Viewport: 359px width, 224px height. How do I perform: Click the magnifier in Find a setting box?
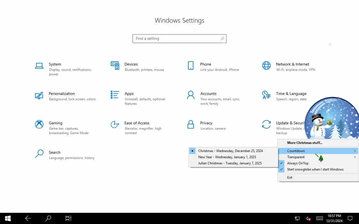click(x=222, y=39)
